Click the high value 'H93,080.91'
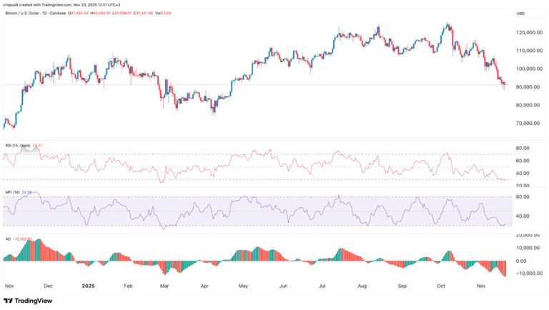Screen dimensions: 549x310 coord(101,13)
